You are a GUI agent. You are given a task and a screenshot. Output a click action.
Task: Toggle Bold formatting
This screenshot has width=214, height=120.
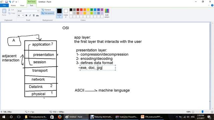click(x=26, y=16)
